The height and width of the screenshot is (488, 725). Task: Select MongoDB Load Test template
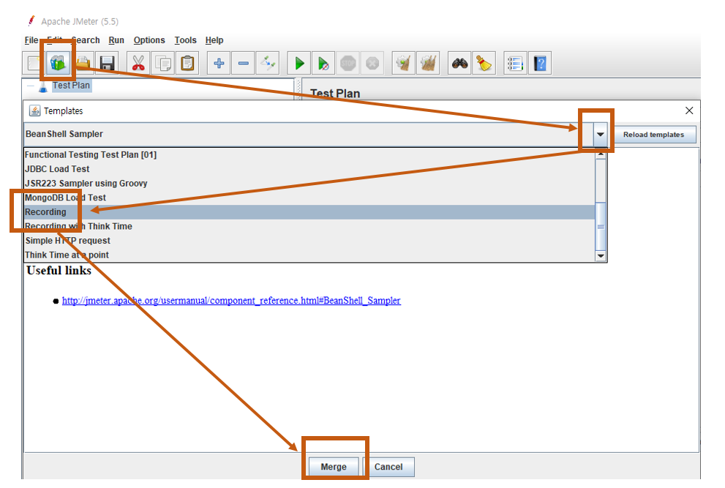(309, 198)
